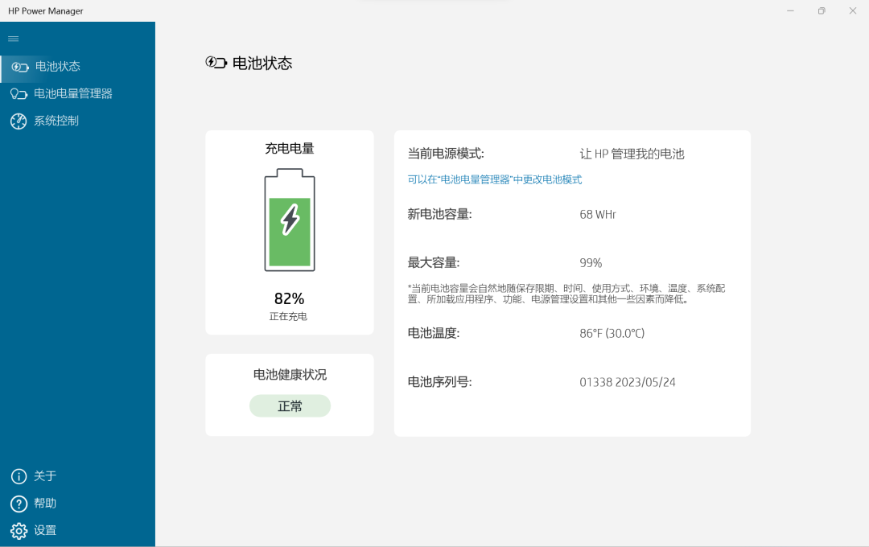Open 设置 page
This screenshot has height=547, width=869.
[77, 530]
